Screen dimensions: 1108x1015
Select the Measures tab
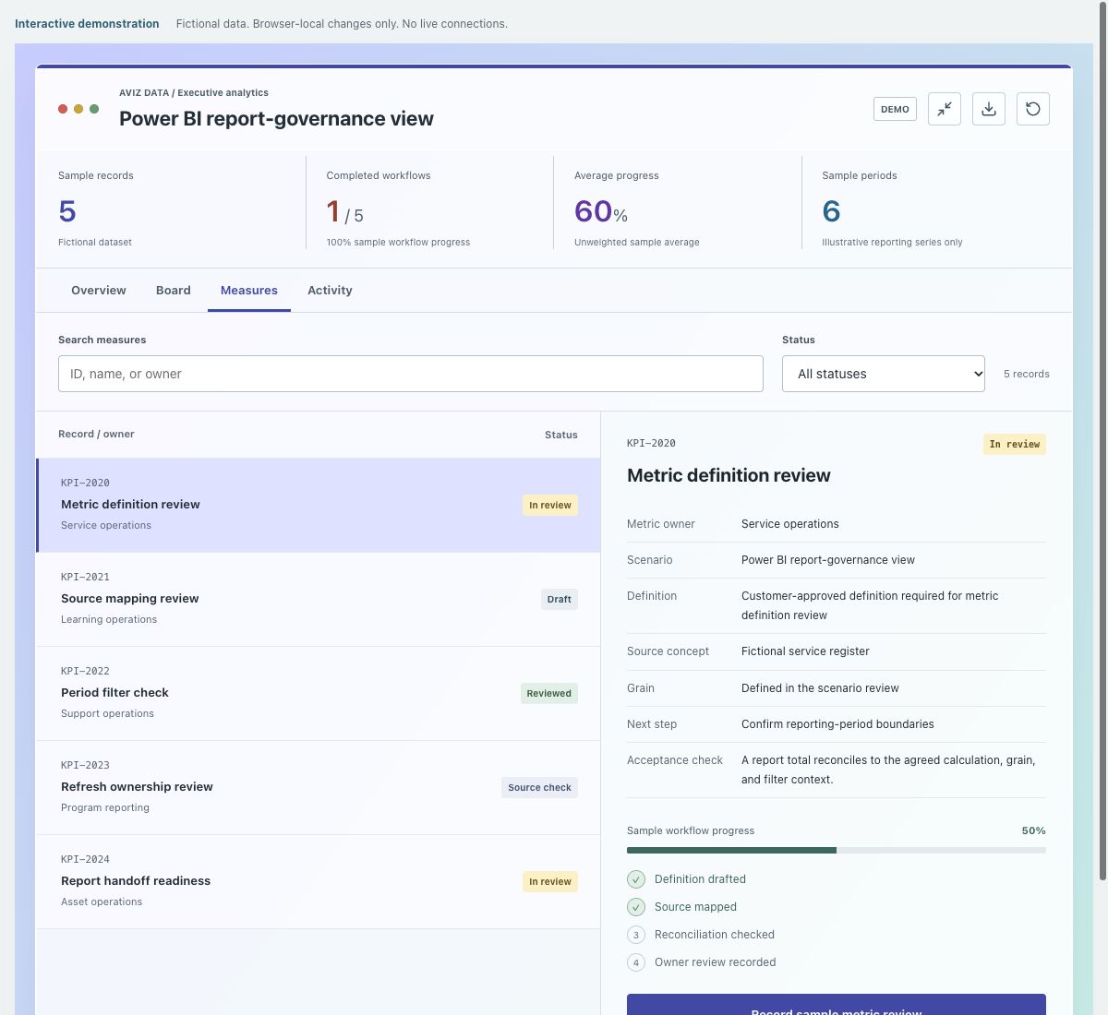249,290
